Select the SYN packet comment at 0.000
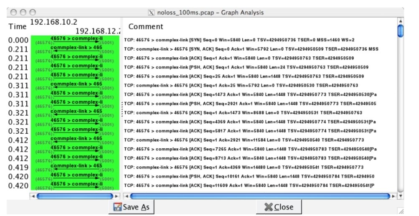The height and width of the screenshot is (216, 419). coord(239,40)
